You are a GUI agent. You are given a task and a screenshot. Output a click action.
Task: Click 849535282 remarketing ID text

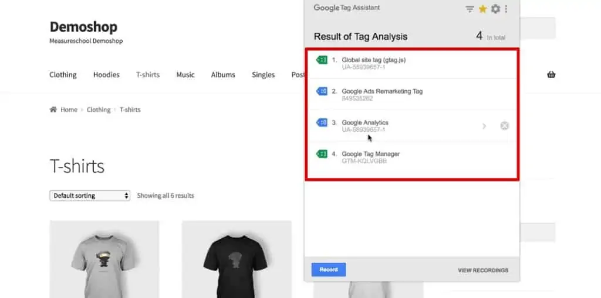click(x=357, y=98)
